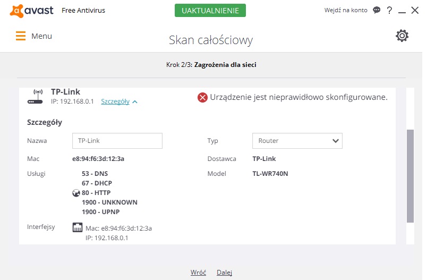Click the TP-Link device title heading
Viewport: 435px width, 280px height.
point(65,92)
